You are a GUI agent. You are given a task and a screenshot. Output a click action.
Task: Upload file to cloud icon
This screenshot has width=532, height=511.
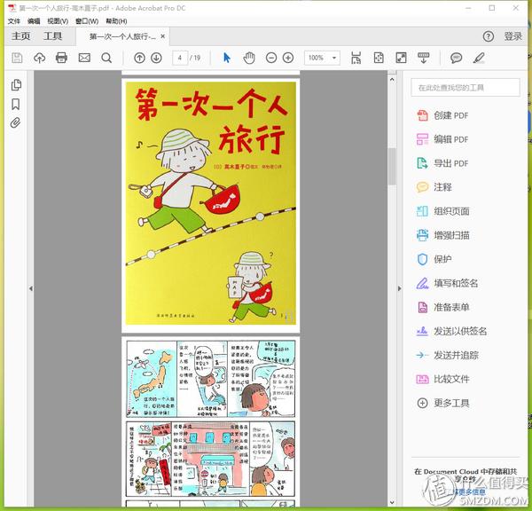coord(39,58)
